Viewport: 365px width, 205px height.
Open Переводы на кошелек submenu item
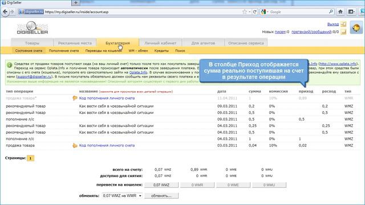tap(103, 51)
